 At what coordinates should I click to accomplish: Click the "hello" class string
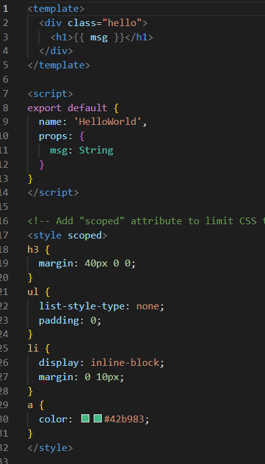coord(122,23)
